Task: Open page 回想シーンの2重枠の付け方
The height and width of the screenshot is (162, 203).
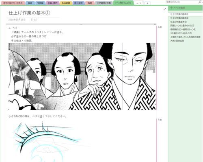Action: [x=182, y=26]
